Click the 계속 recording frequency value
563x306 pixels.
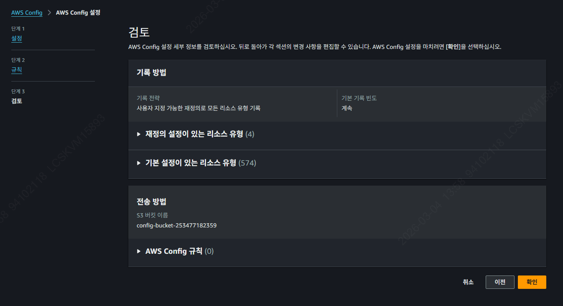(x=347, y=108)
